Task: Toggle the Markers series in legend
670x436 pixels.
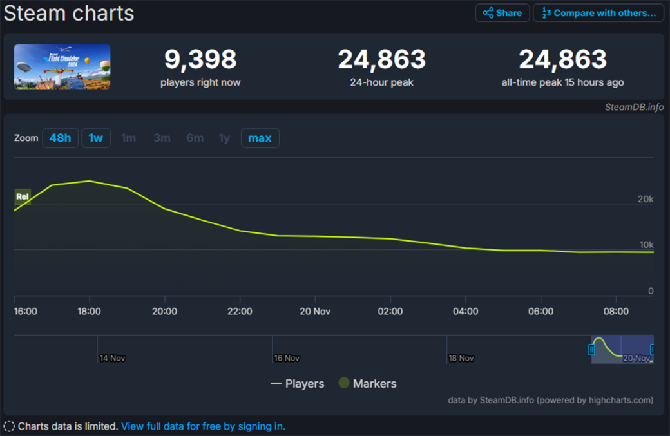Action: [367, 383]
